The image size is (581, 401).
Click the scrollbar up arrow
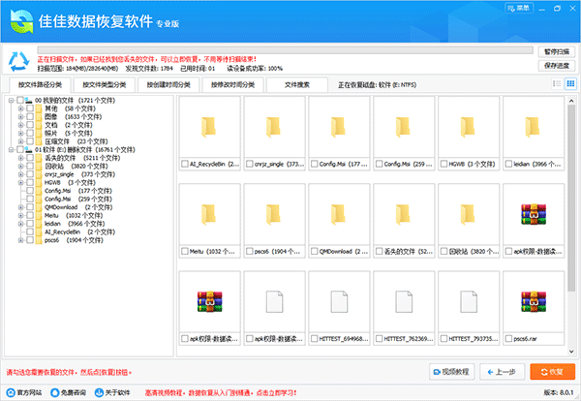[x=571, y=101]
